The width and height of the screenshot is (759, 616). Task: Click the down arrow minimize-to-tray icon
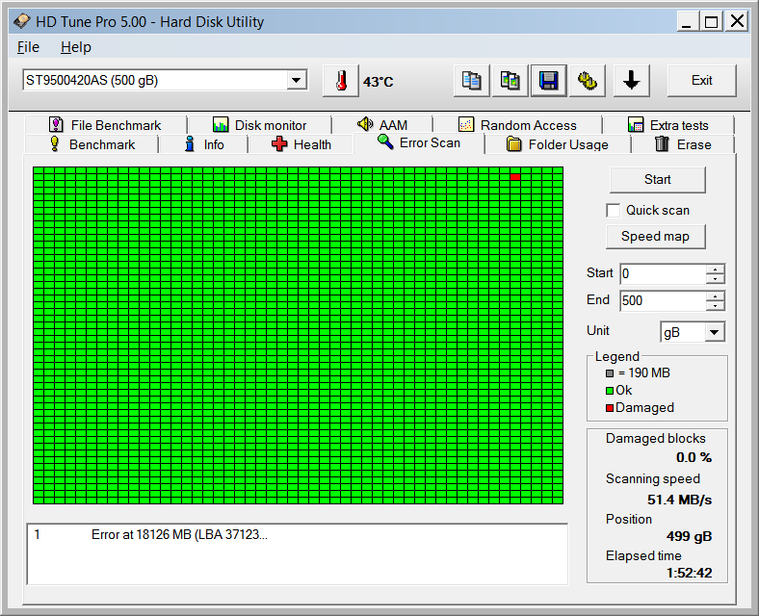[x=631, y=81]
